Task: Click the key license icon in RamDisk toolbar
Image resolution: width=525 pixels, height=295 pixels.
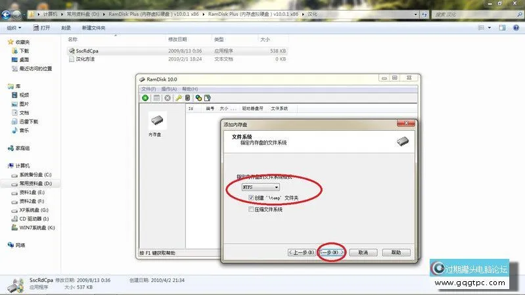Action: tap(179, 98)
